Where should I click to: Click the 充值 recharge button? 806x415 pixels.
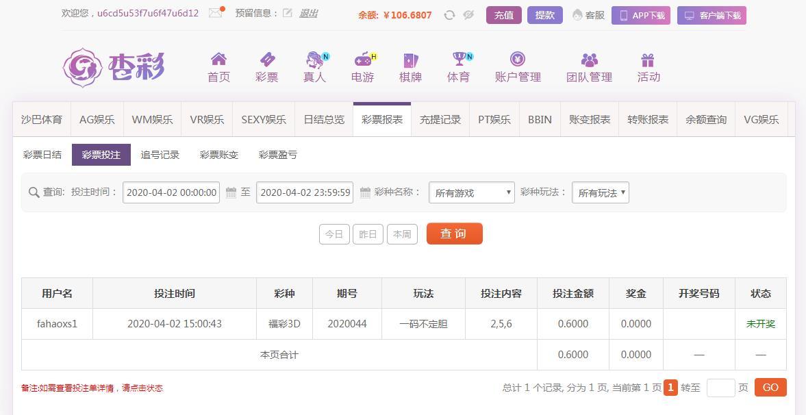click(503, 15)
